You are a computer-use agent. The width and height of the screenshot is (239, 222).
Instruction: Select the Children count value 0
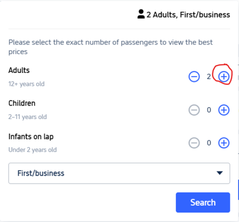[x=209, y=110]
